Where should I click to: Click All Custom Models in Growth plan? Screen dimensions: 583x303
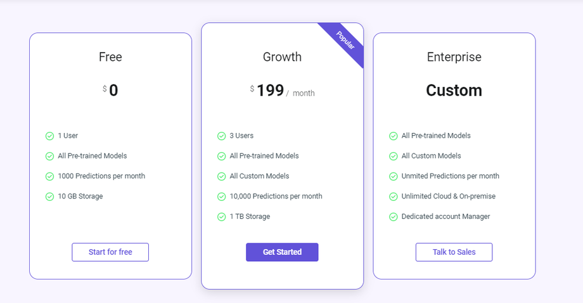[x=259, y=176]
